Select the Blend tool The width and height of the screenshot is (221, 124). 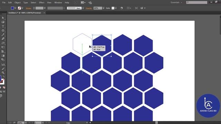3,60
